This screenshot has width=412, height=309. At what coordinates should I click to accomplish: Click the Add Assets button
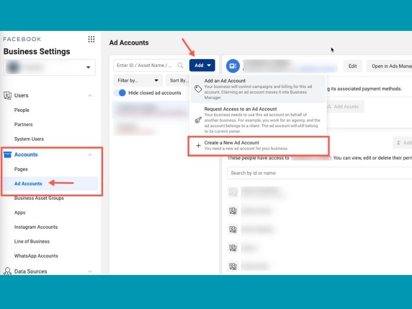point(345,107)
